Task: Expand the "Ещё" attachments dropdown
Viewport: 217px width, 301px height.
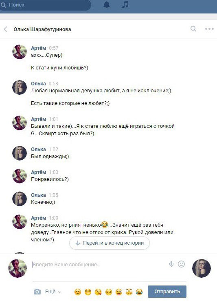Action: 53,292
